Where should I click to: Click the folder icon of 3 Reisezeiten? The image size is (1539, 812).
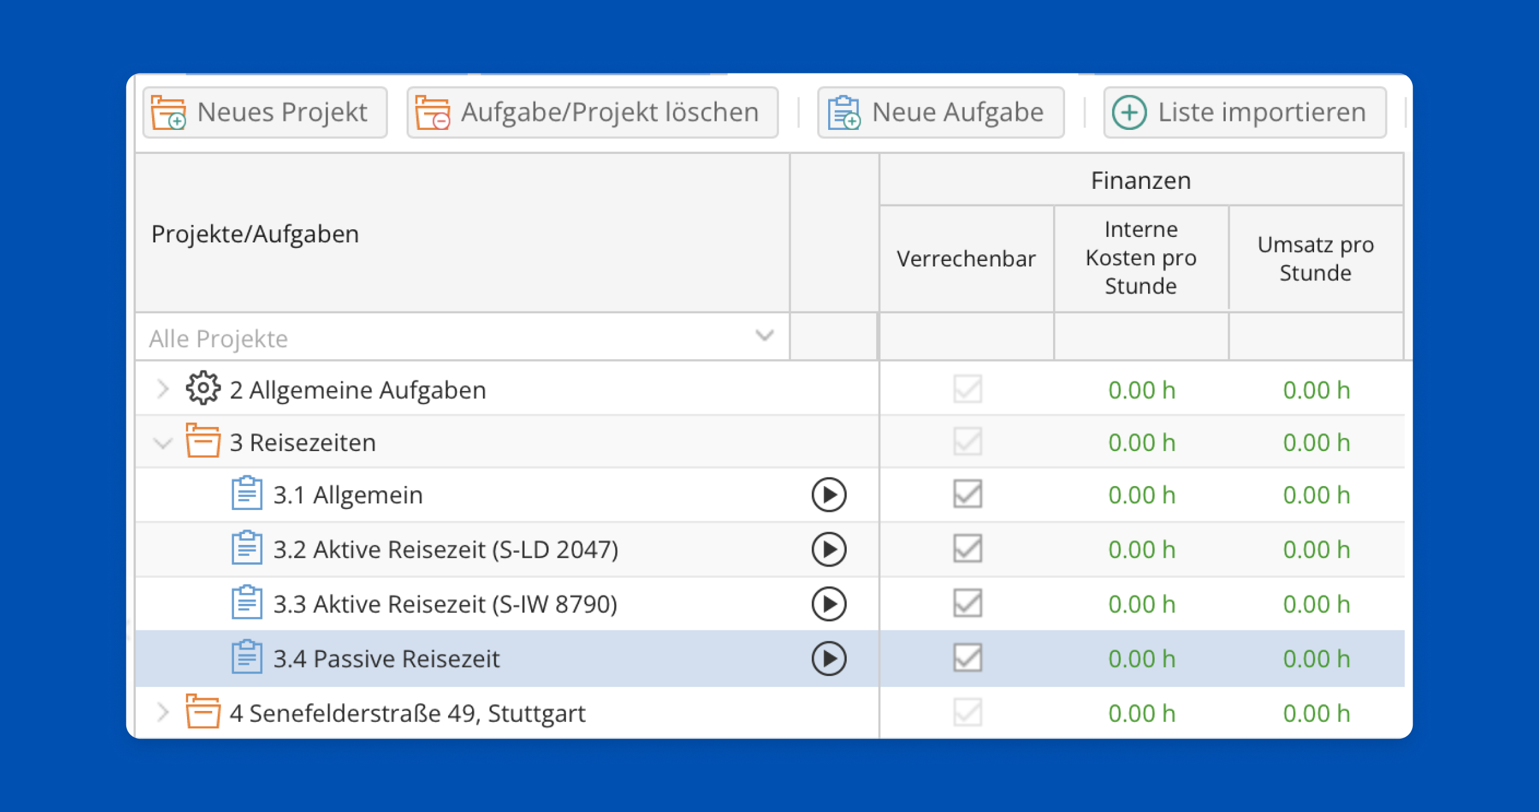pyautogui.click(x=203, y=441)
